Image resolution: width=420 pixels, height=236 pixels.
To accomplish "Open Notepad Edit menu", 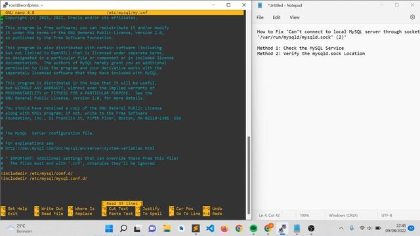I will click(x=276, y=18).
